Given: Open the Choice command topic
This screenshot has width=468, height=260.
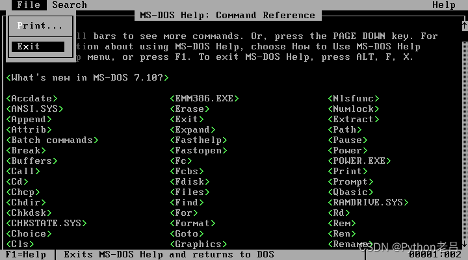Looking at the screenshot, I should 29,234.
